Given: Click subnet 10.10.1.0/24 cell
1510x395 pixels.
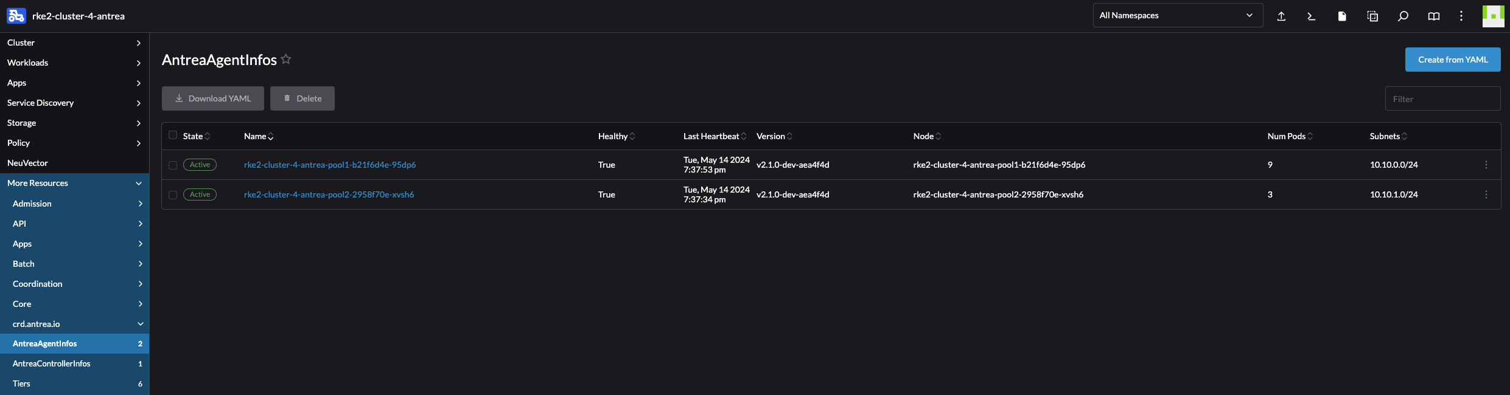Looking at the screenshot, I should [1394, 194].
